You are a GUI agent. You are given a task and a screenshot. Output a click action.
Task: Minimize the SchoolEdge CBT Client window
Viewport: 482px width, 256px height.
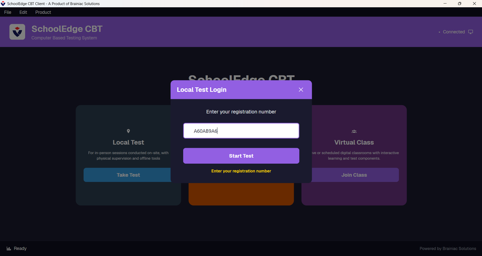point(445,4)
